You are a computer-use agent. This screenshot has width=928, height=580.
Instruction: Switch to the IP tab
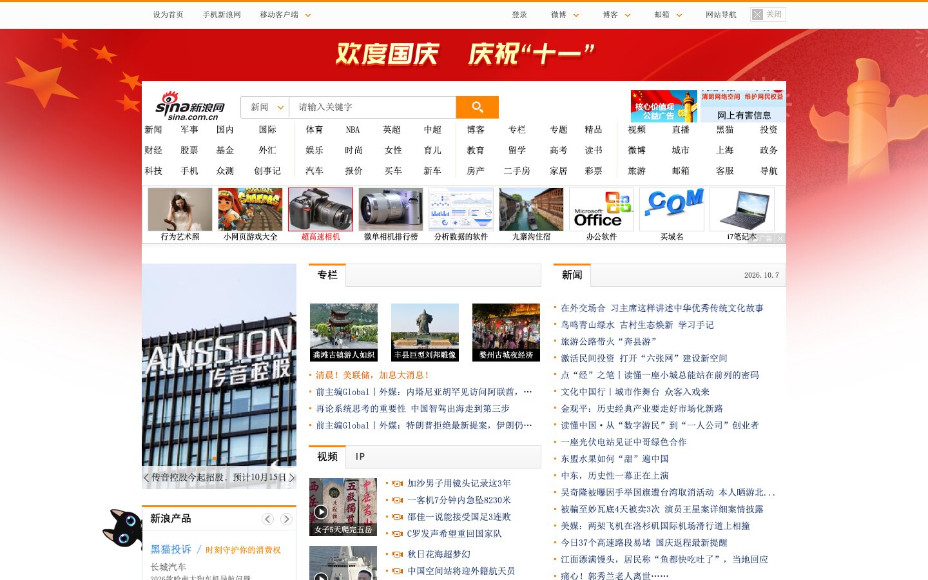(360, 457)
